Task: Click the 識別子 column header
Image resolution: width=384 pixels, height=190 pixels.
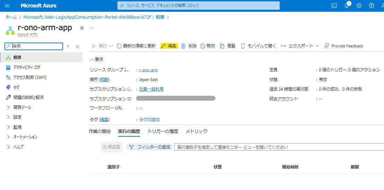Action: click(114, 167)
